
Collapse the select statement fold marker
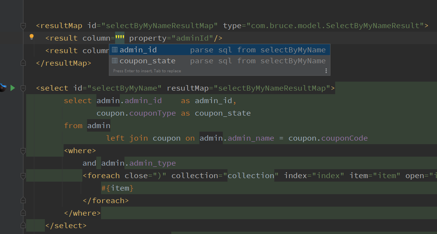pos(23,88)
